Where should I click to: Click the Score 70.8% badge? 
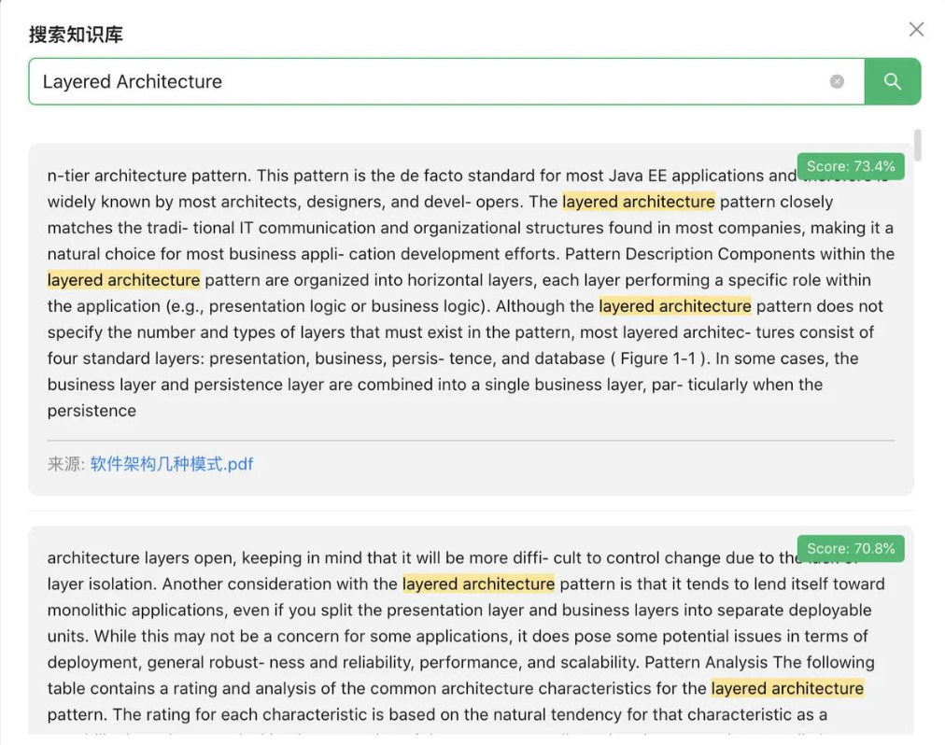(851, 548)
